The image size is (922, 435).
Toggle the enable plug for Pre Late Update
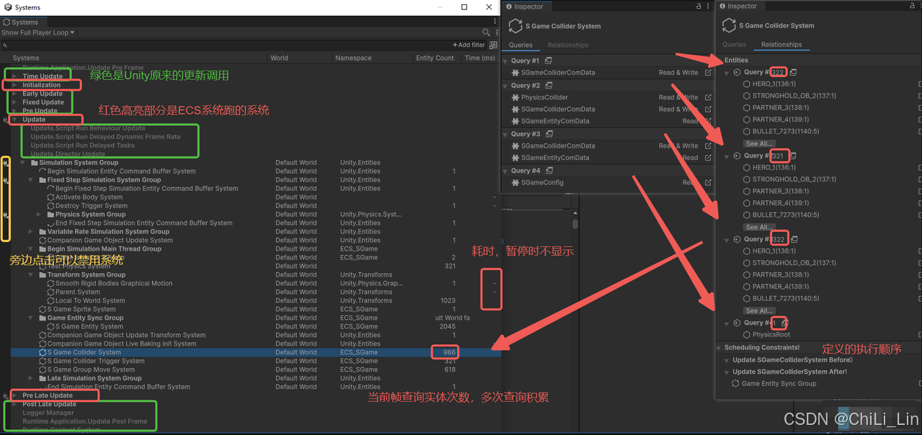(x=6, y=395)
